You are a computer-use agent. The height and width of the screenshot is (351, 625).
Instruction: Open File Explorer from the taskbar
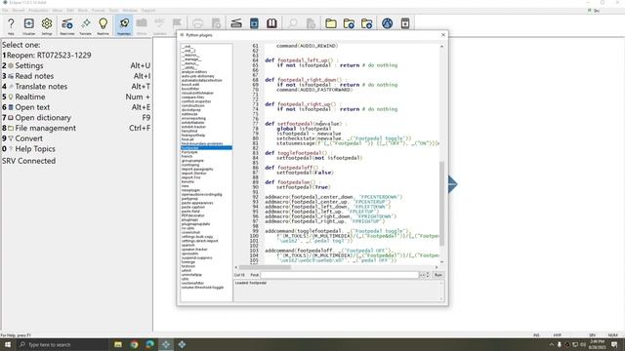[118, 344]
